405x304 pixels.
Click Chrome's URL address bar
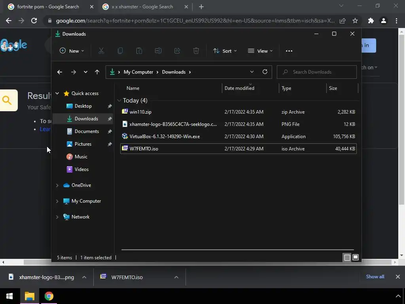coord(195,21)
